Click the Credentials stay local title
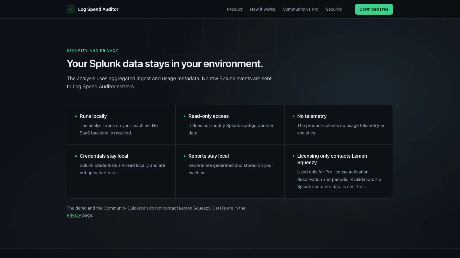Screen dimensions: 460x258 click(104, 156)
